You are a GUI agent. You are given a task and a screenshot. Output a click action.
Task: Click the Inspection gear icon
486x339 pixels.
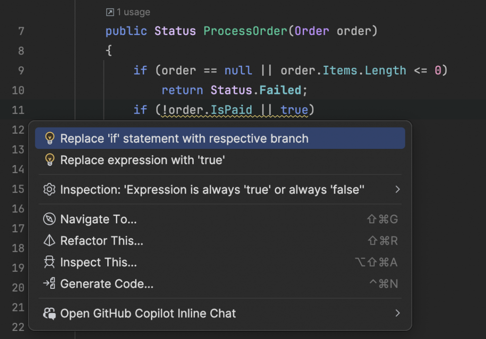[x=49, y=190]
